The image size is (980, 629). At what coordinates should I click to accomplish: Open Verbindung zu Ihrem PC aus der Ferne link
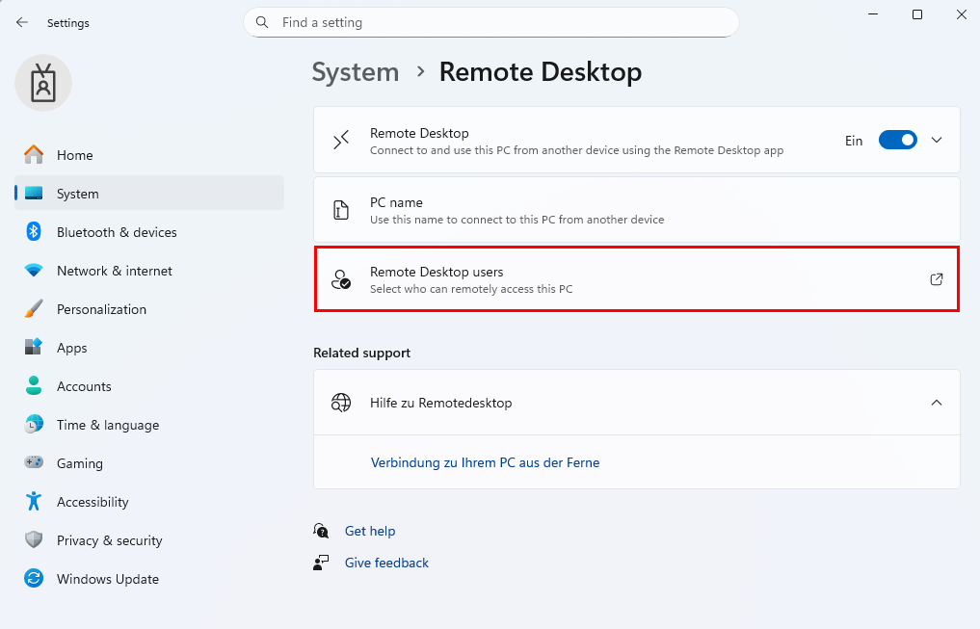tap(485, 462)
